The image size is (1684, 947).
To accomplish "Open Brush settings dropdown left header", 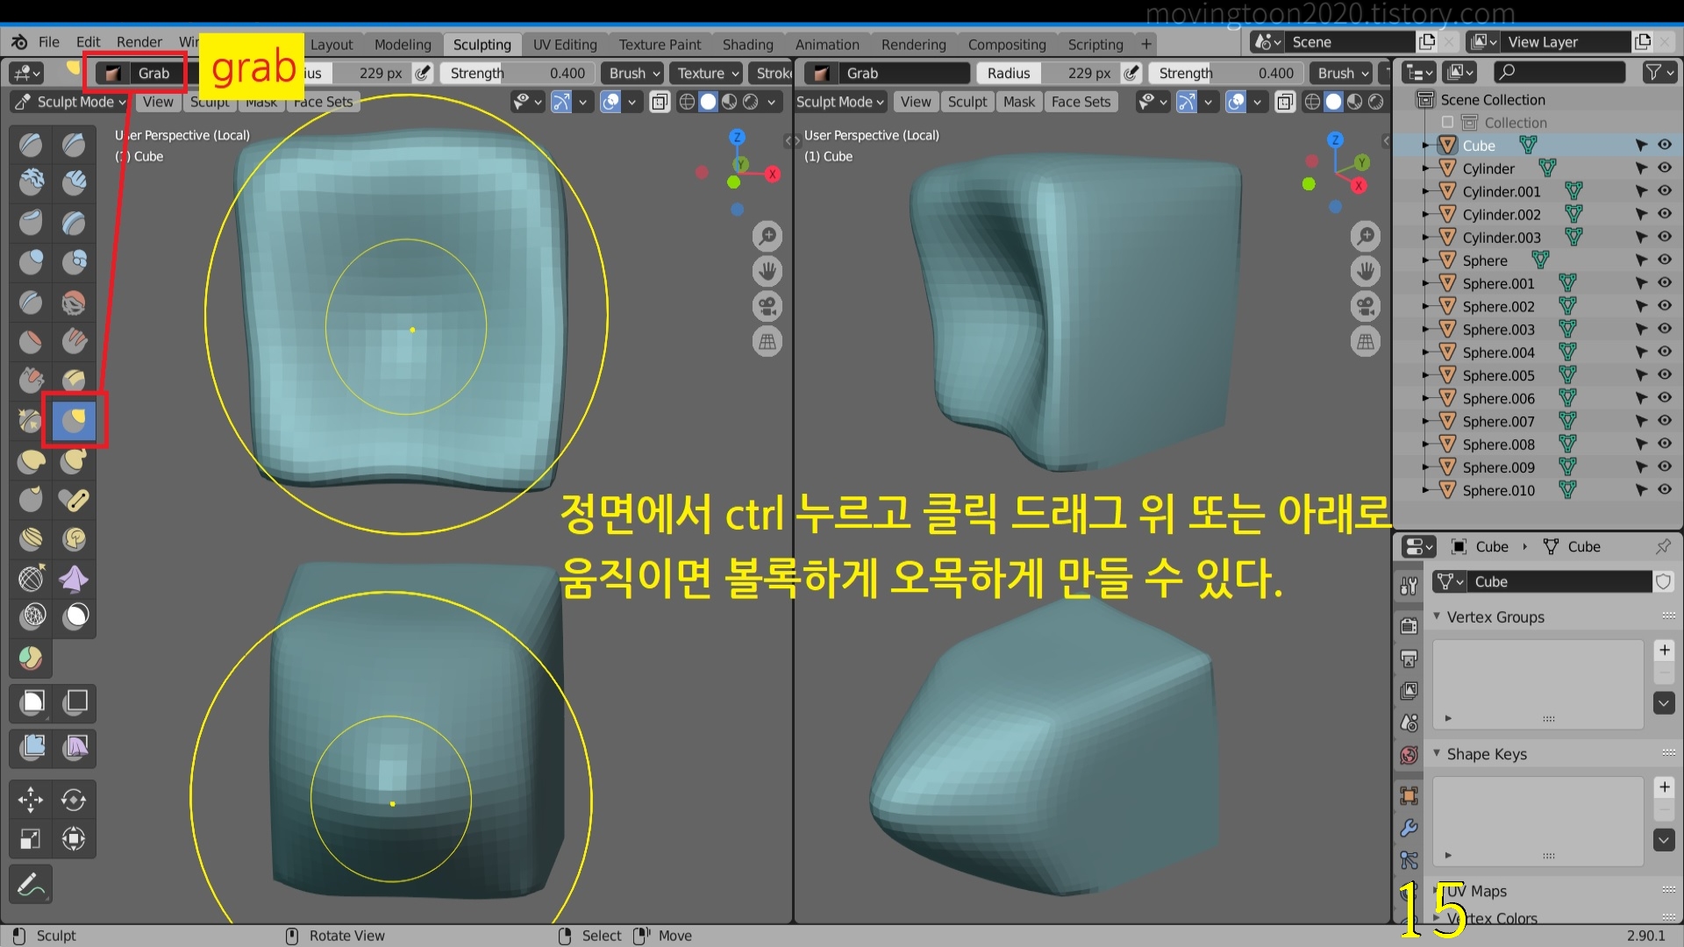I will (x=635, y=73).
